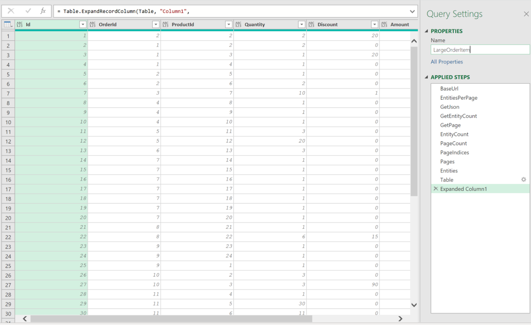Change the Id column data type icon

tap(20, 25)
